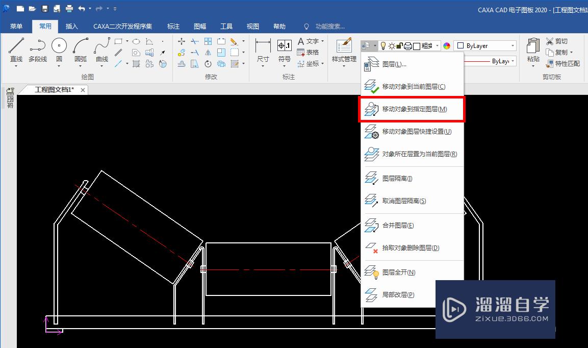This screenshot has height=348, width=588.
Task: Click the 剪切 cut scissors button
Action: [556, 41]
